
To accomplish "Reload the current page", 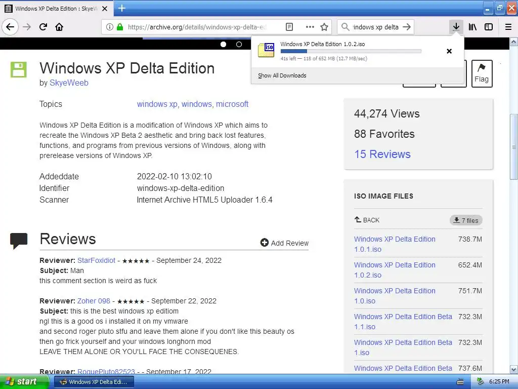I will [43, 27].
